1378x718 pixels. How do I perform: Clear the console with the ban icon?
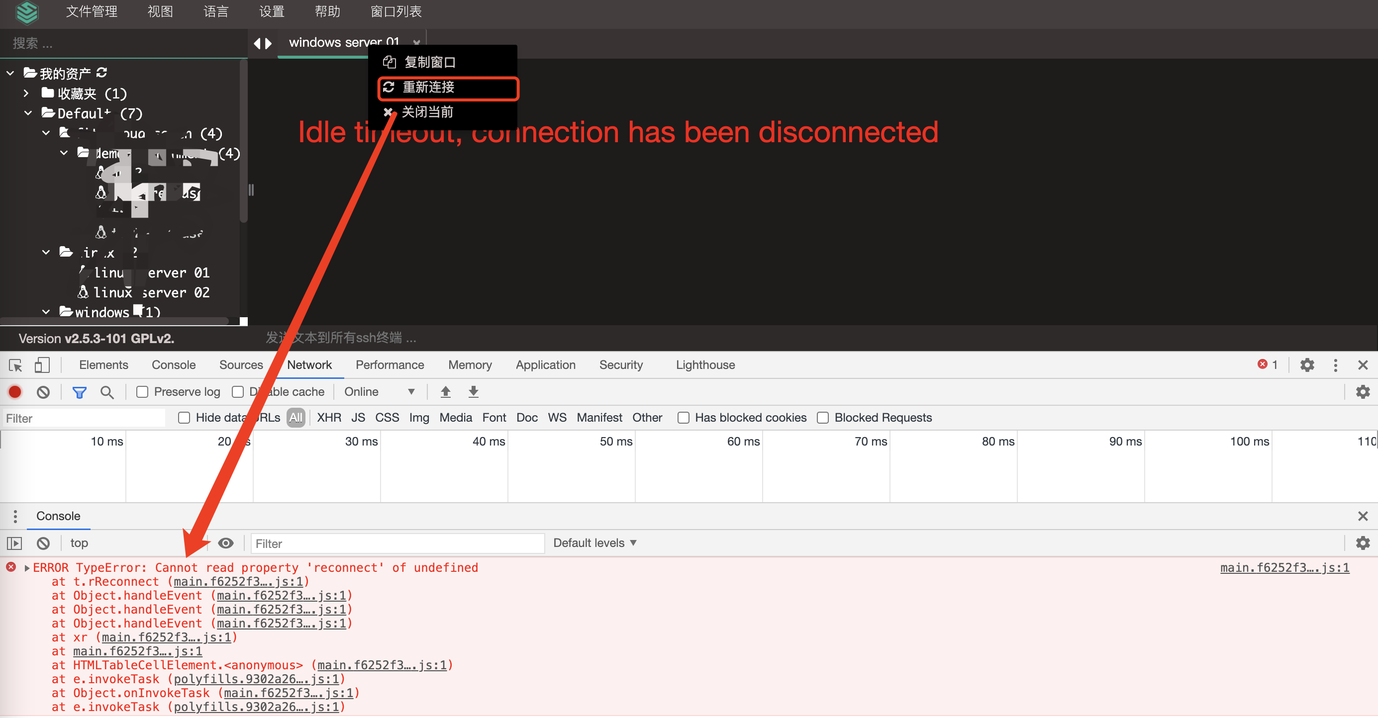pyautogui.click(x=43, y=543)
